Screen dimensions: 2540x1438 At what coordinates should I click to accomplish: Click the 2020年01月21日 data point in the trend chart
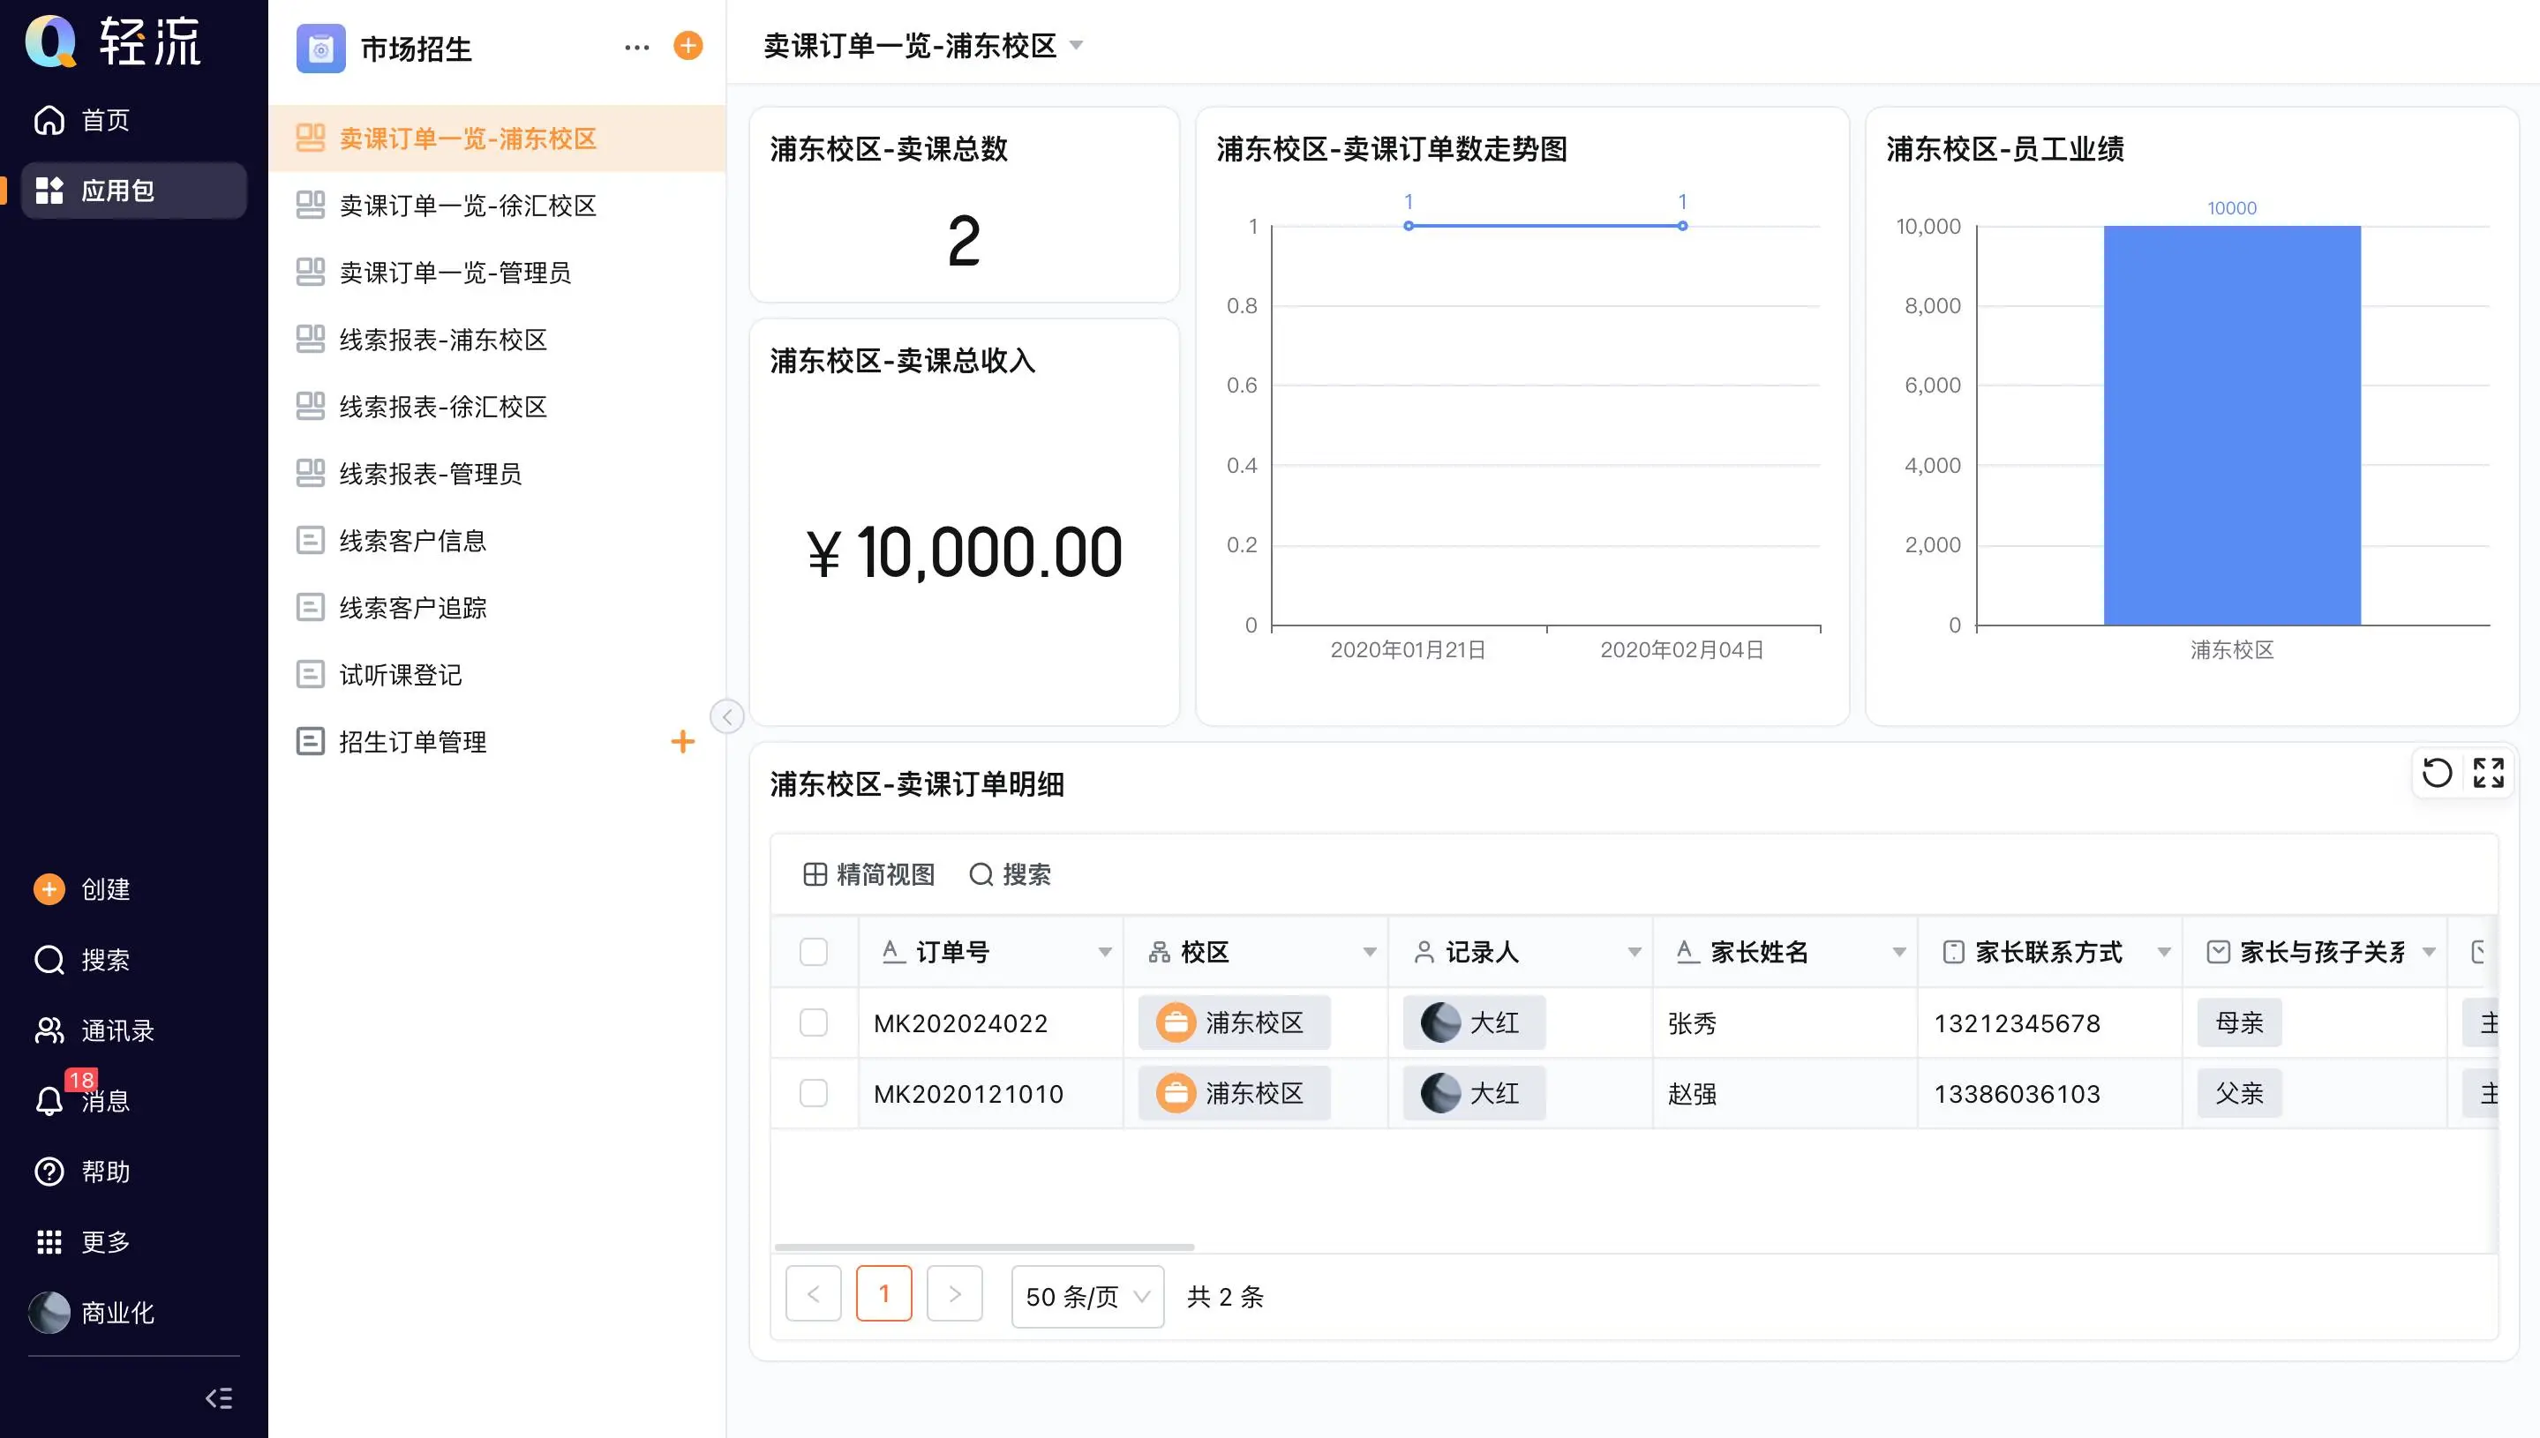1409,226
